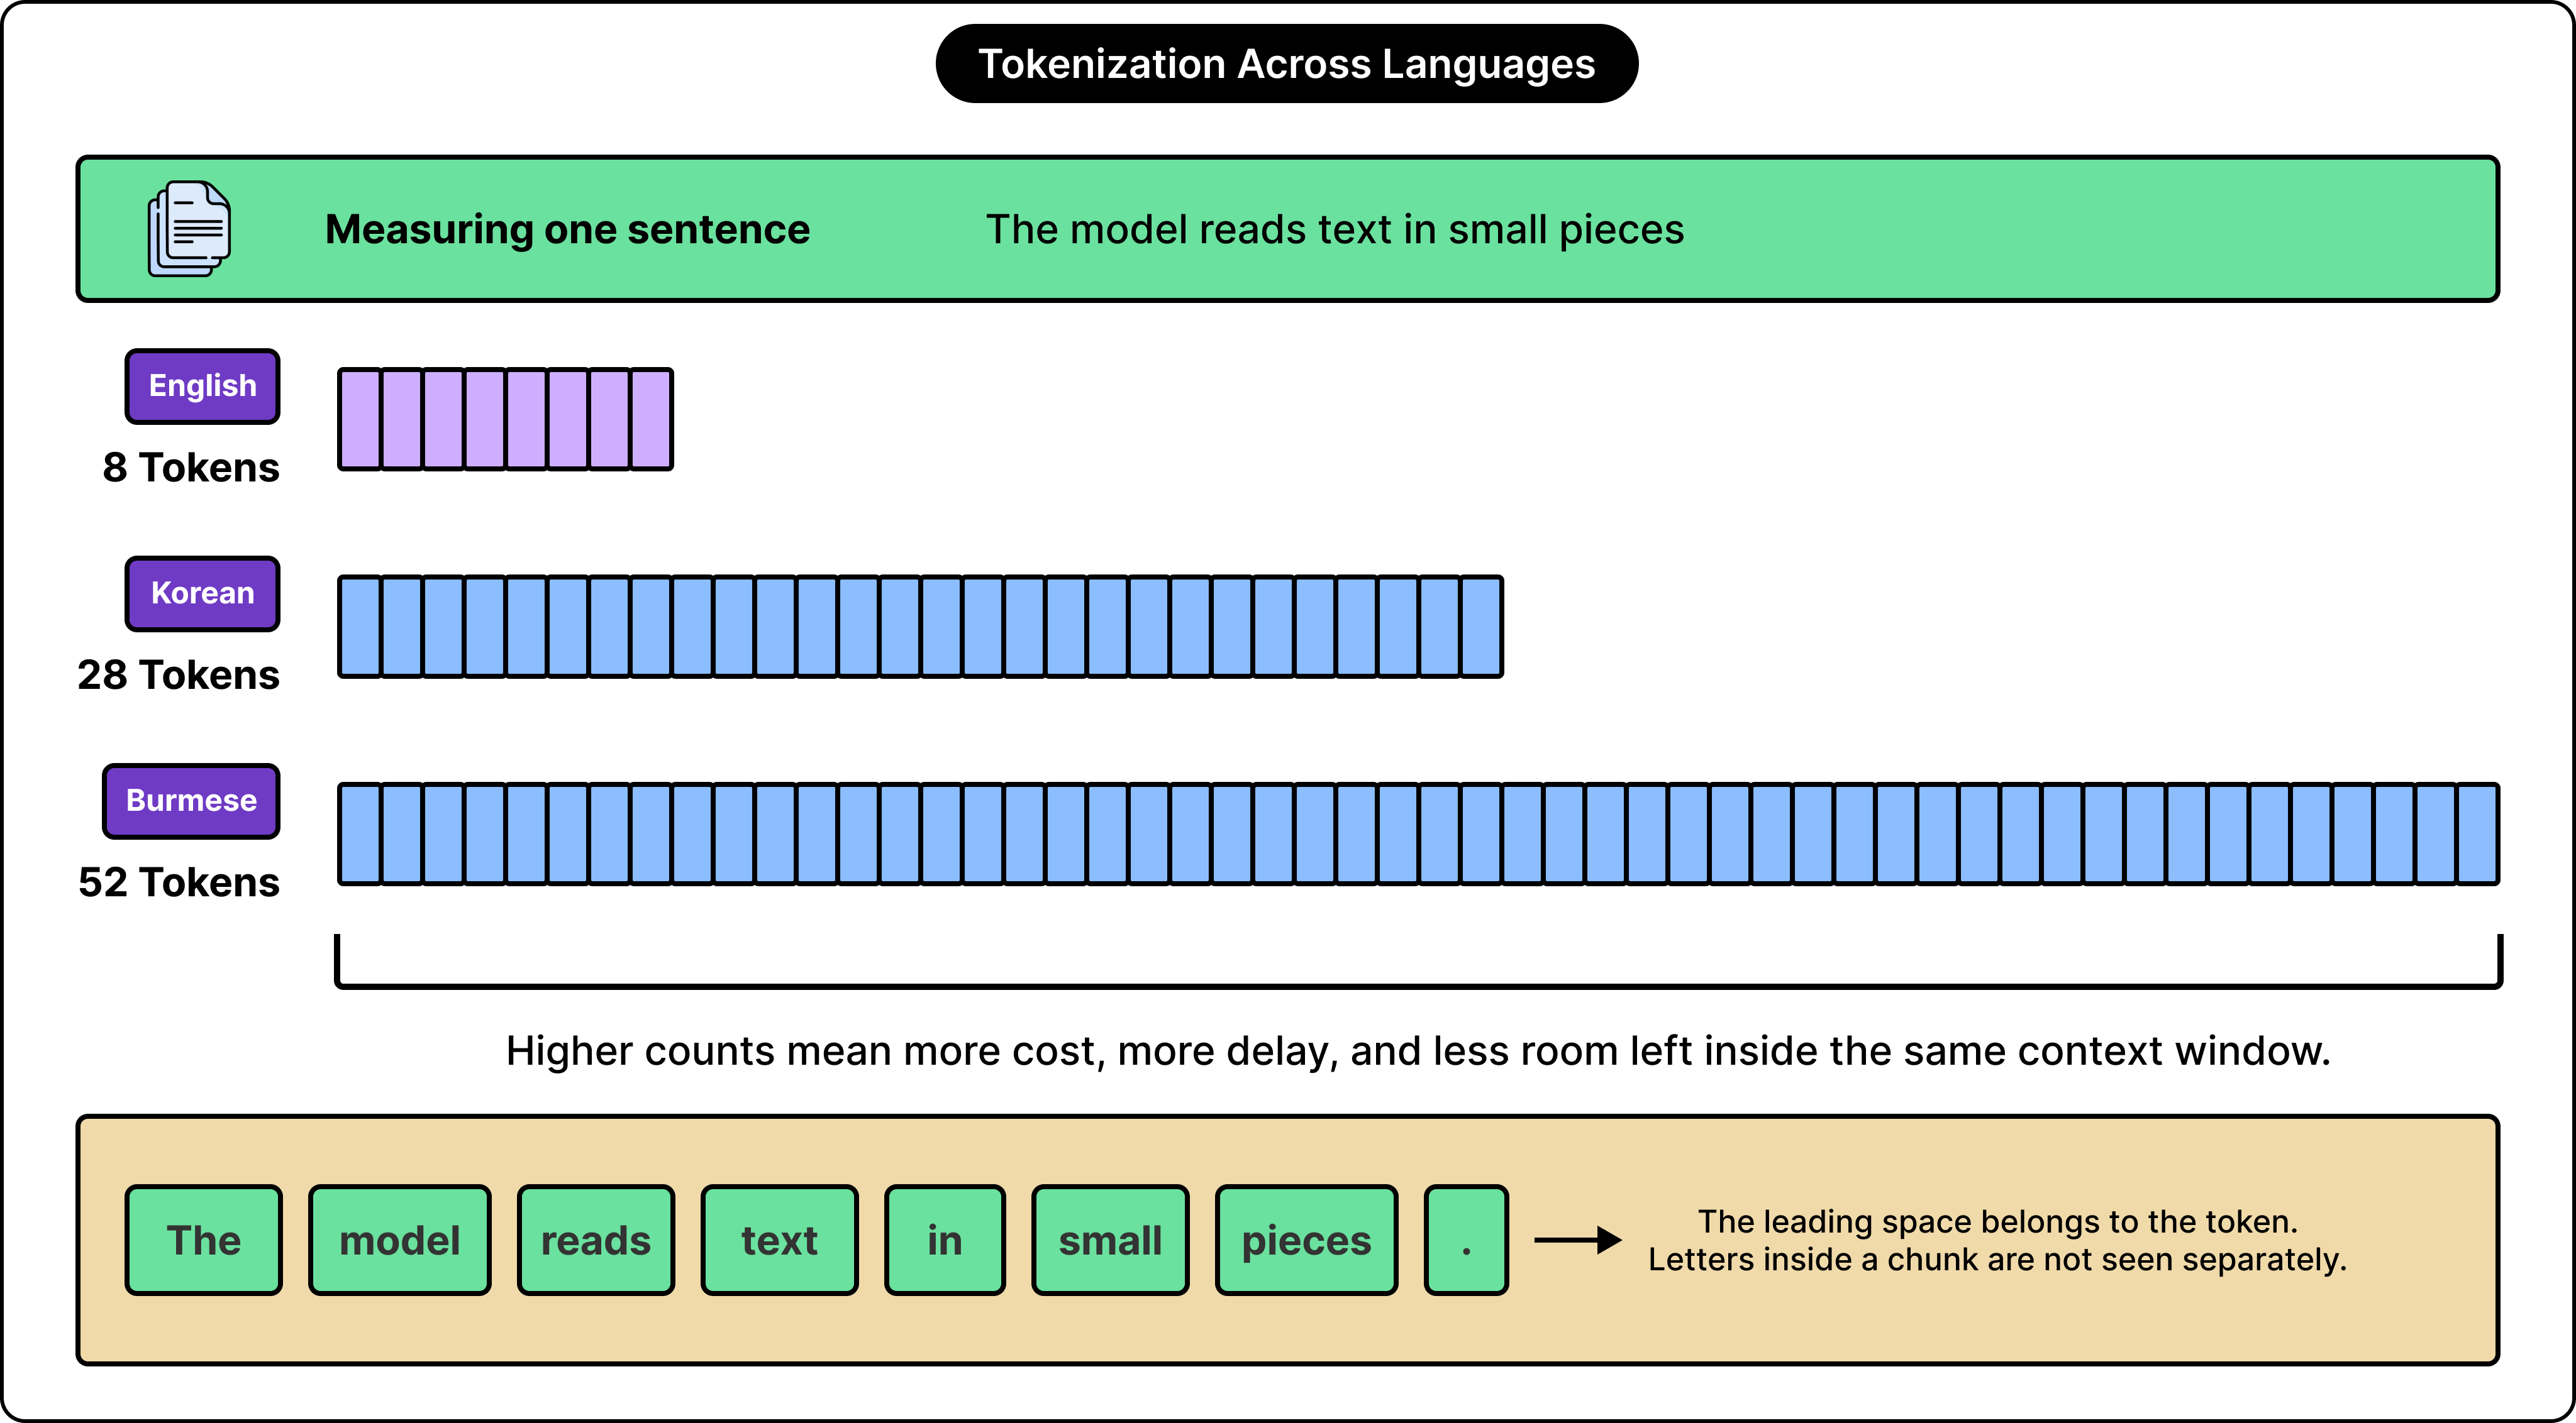2576x1423 pixels.
Task: Click the "reads" token chip
Action: [596, 1240]
